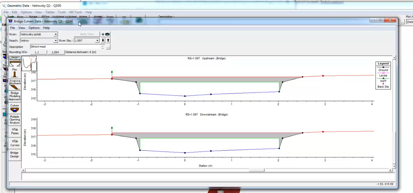Screen dimensions: 413x193
Task: Click the plus icon to add a bridge
Action: [103, 34]
